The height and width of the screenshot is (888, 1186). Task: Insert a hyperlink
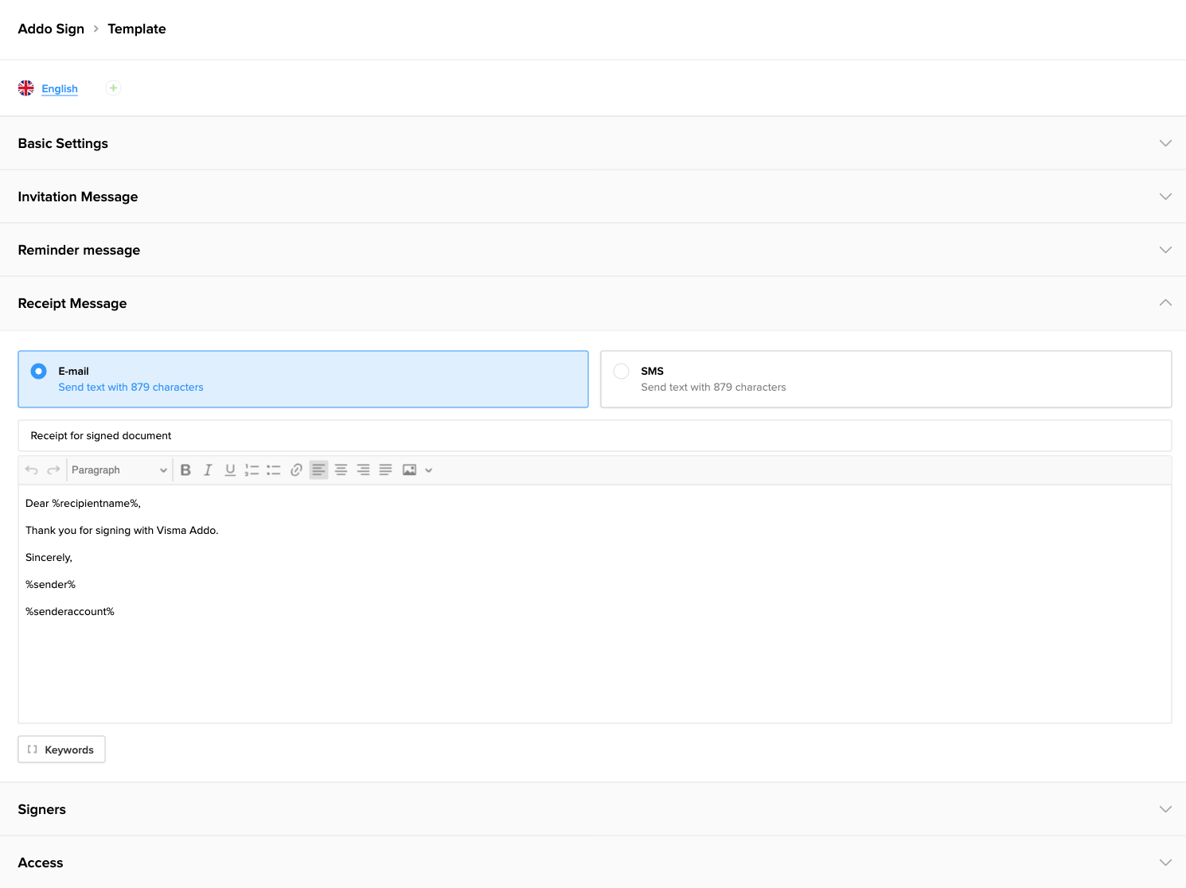(x=296, y=469)
